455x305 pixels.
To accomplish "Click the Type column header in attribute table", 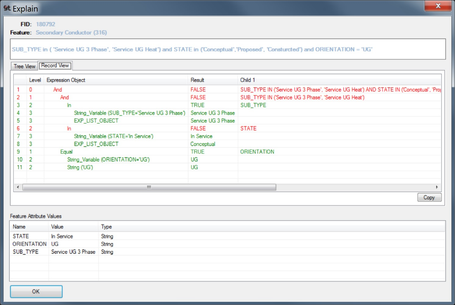I will point(272,227).
